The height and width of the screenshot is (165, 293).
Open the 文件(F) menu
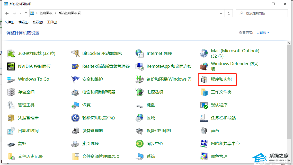point(9,22)
